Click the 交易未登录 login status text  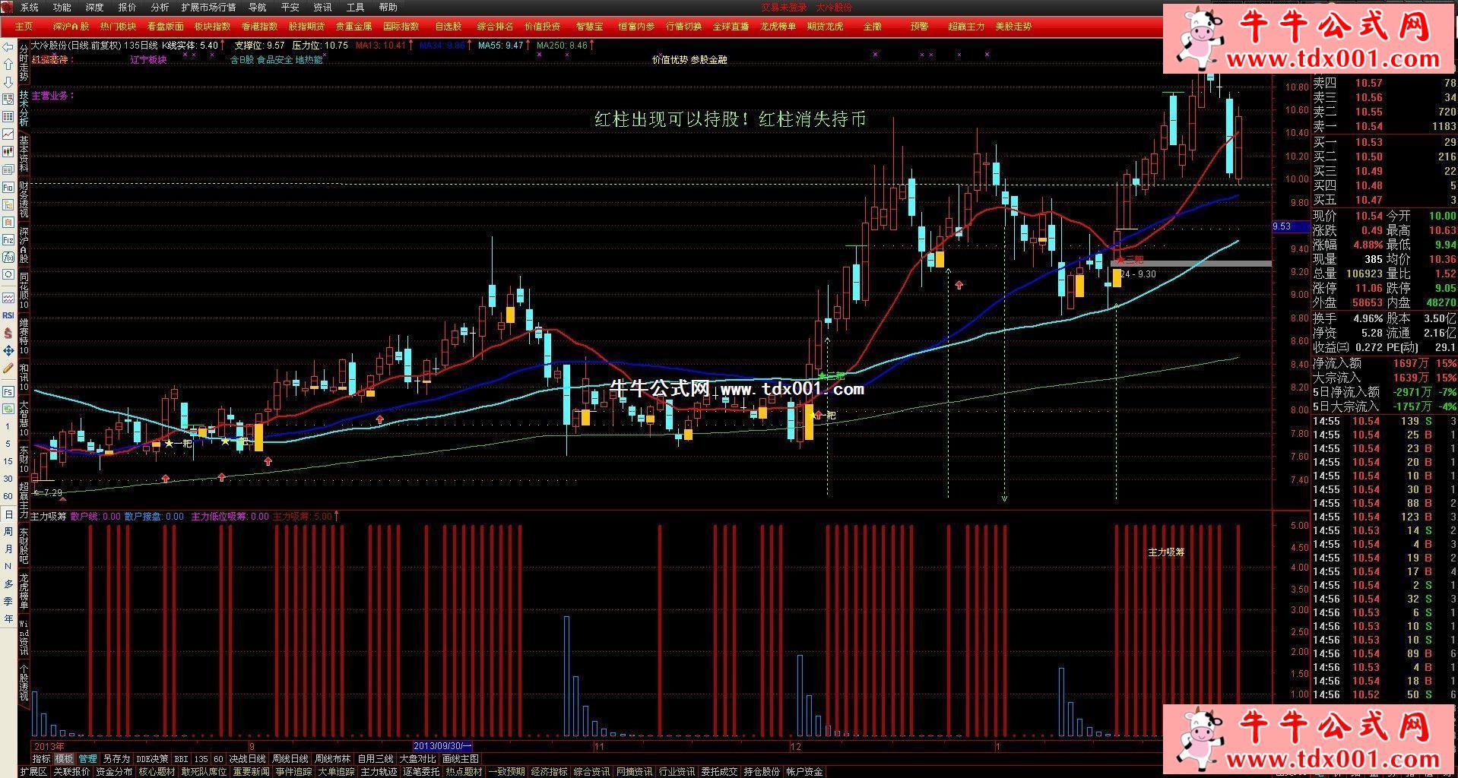(784, 7)
